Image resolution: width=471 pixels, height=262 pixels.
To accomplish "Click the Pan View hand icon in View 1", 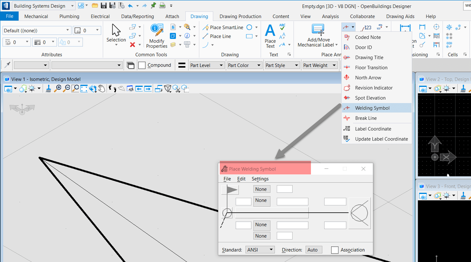I will click(x=102, y=89).
